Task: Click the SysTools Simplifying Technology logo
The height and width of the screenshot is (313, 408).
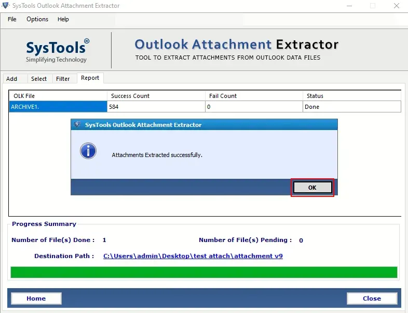Action: pos(58,51)
